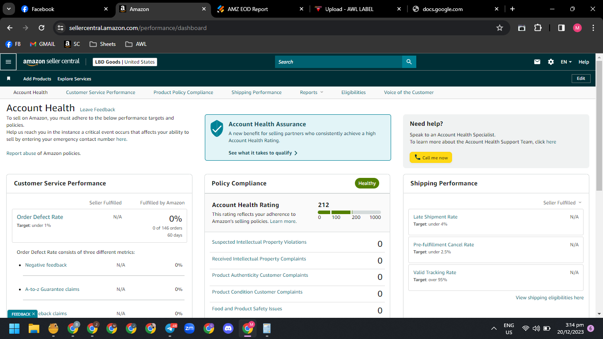Click the Account Health Assurance shield icon
Image resolution: width=603 pixels, height=339 pixels.
pyautogui.click(x=217, y=128)
